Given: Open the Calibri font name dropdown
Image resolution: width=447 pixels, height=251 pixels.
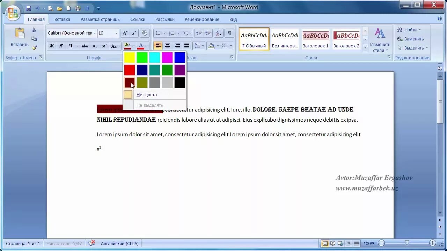Looking at the screenshot, I should [95, 33].
